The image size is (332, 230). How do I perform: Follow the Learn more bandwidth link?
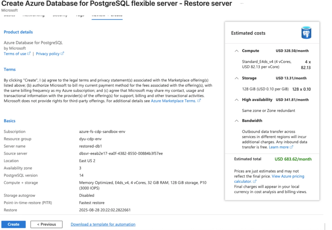279,147
